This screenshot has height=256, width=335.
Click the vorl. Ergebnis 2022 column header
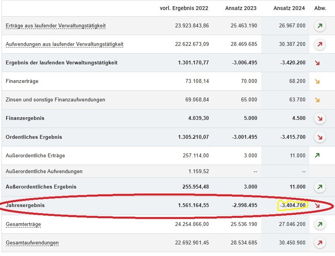pos(184,8)
